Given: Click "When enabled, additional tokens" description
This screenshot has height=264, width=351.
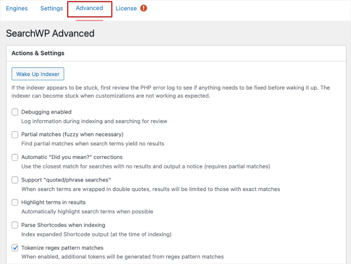Looking at the screenshot, I should click(x=123, y=257).
